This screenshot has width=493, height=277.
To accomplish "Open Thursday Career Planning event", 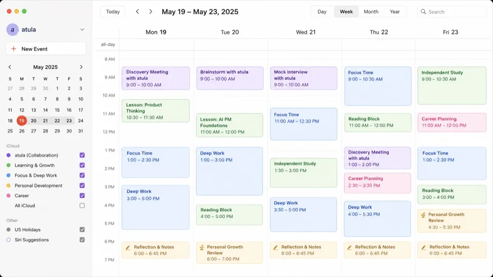I will click(377, 183).
